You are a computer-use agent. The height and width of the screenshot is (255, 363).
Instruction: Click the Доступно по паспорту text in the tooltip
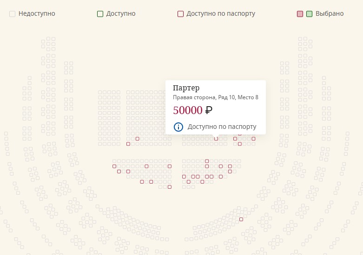[x=222, y=127]
